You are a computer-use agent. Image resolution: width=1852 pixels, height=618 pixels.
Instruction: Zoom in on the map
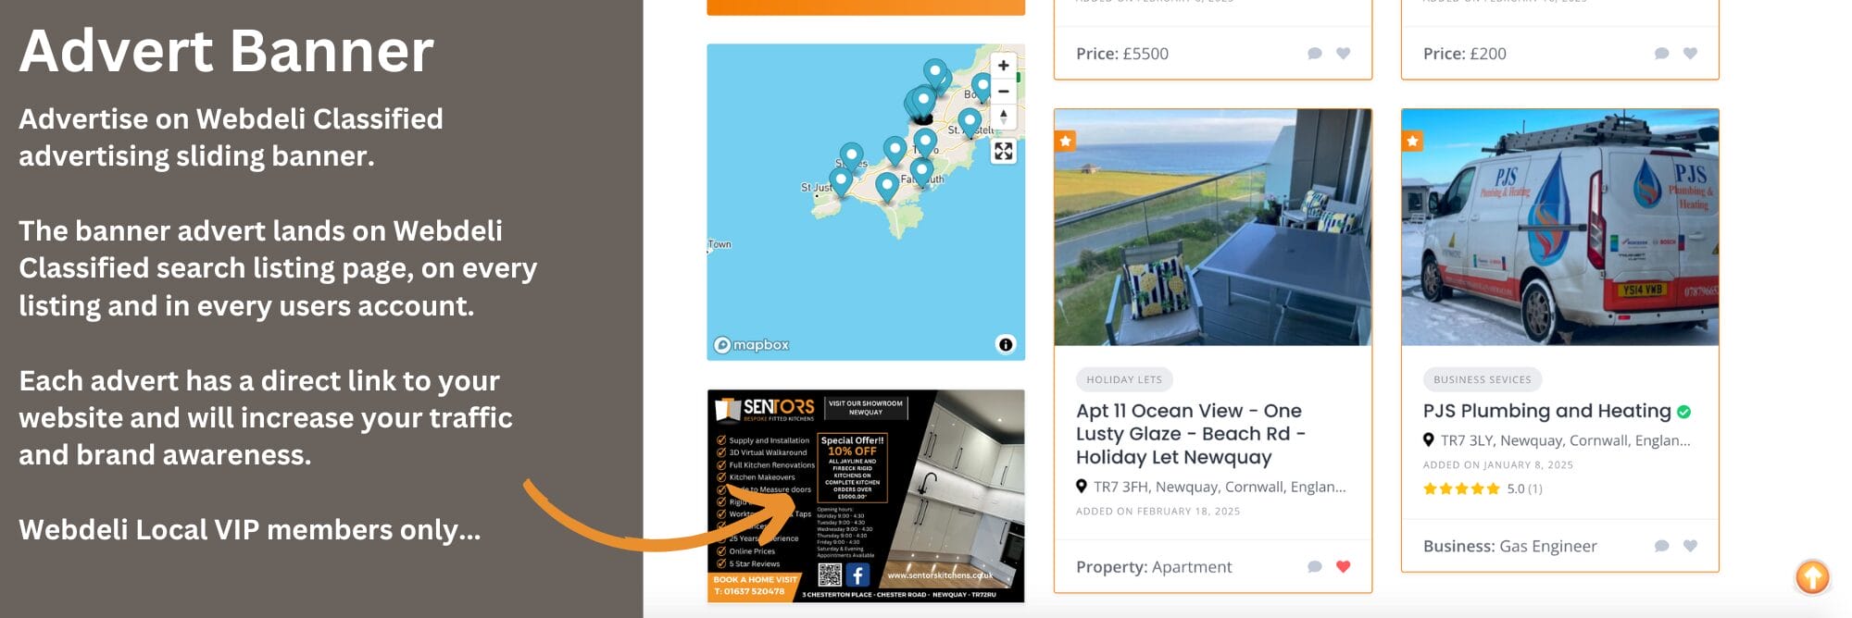tap(1003, 66)
